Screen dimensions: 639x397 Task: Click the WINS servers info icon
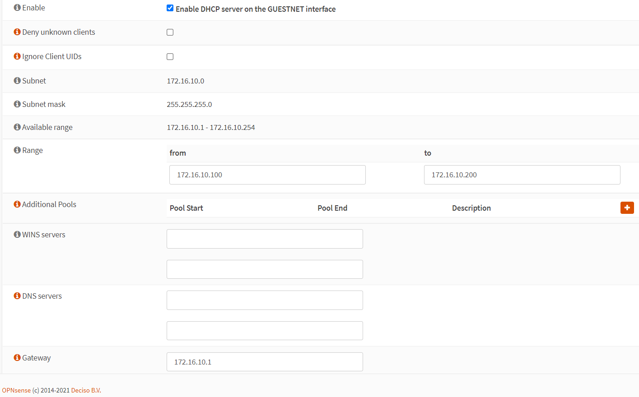click(17, 235)
